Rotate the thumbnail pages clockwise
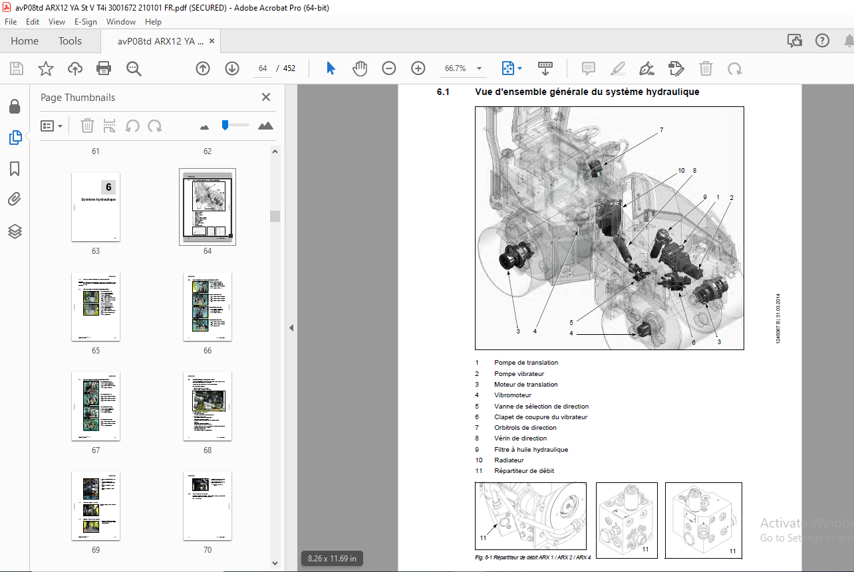The image size is (854, 572). 154,126
